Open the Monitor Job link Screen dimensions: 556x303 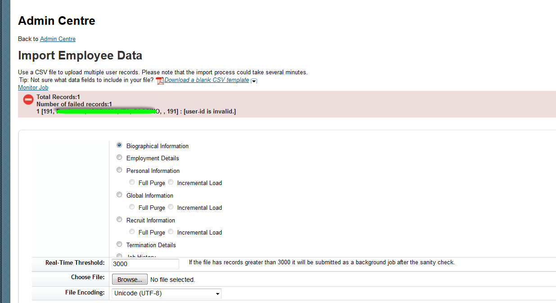coord(33,87)
